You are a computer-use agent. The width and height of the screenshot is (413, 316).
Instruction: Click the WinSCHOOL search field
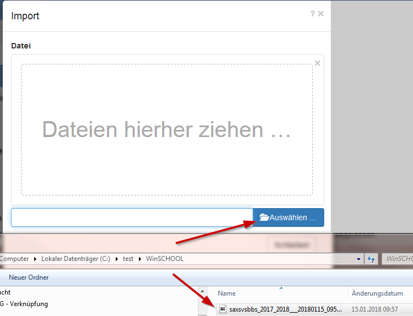(398, 259)
